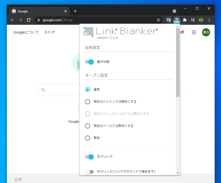
Task: Open the Link Blanker extension icon with ON badge
Action: [176, 20]
